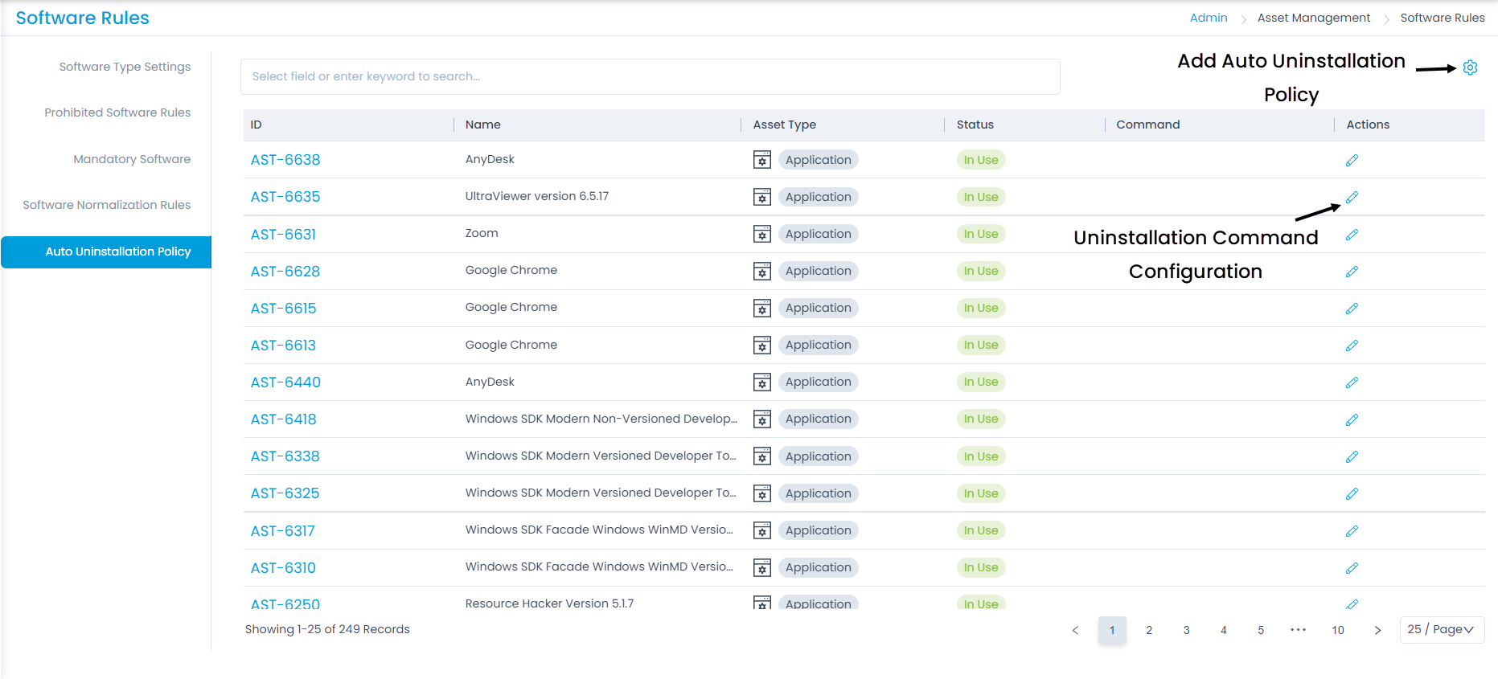The image size is (1498, 679).
Task: Edit the Zoom row with pencil icon
Action: point(1352,235)
